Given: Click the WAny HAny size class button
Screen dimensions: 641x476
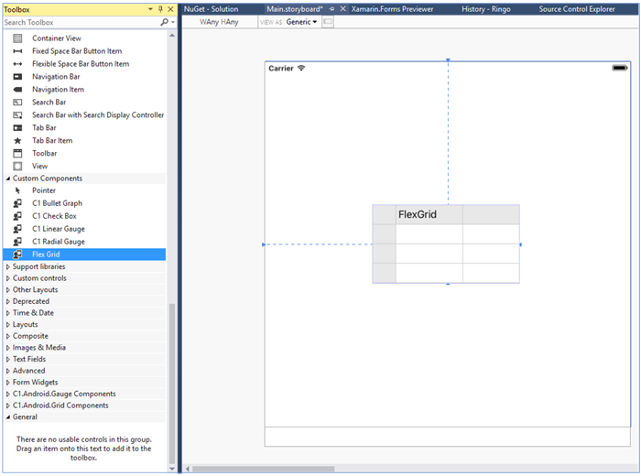Looking at the screenshot, I should [x=219, y=21].
